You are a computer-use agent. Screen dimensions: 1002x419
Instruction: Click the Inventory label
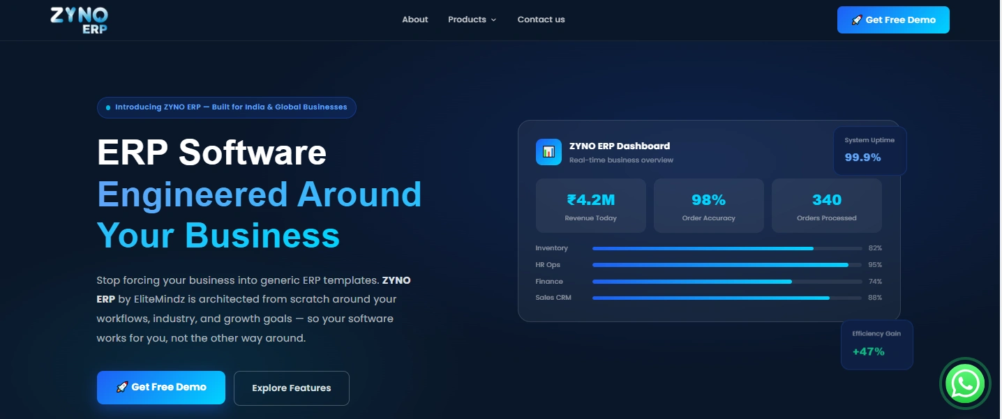[x=552, y=248]
